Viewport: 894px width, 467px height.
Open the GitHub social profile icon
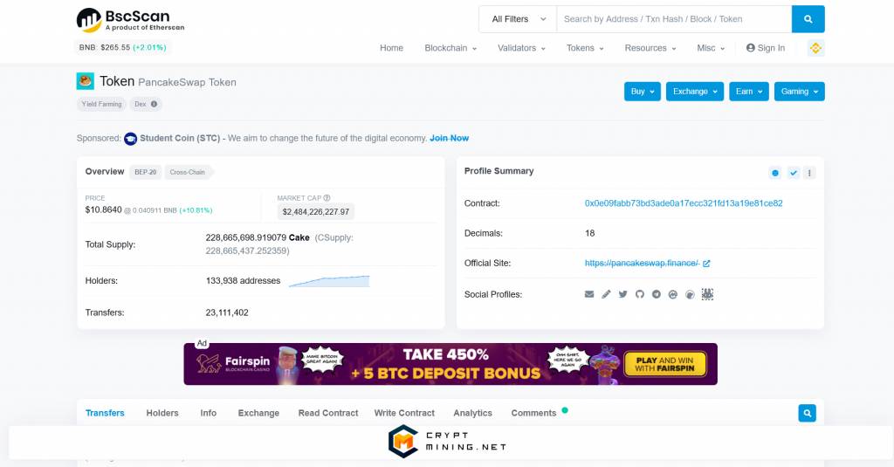[640, 294]
